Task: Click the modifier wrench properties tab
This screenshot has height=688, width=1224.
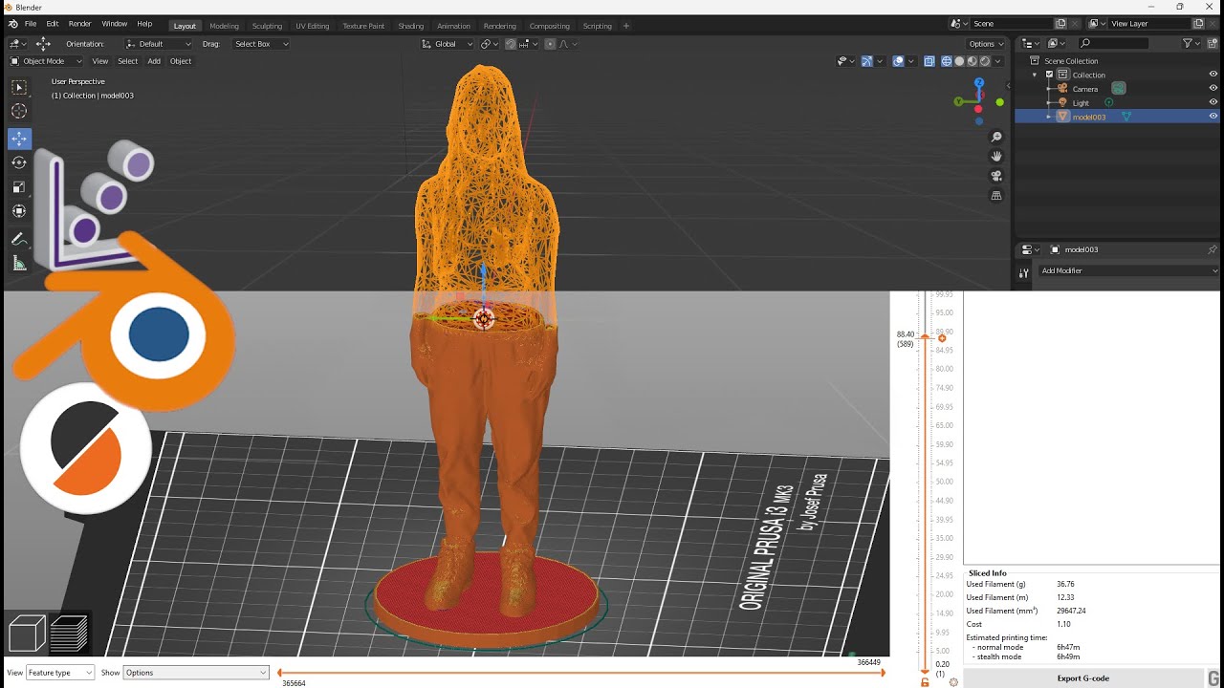Action: tap(1024, 273)
